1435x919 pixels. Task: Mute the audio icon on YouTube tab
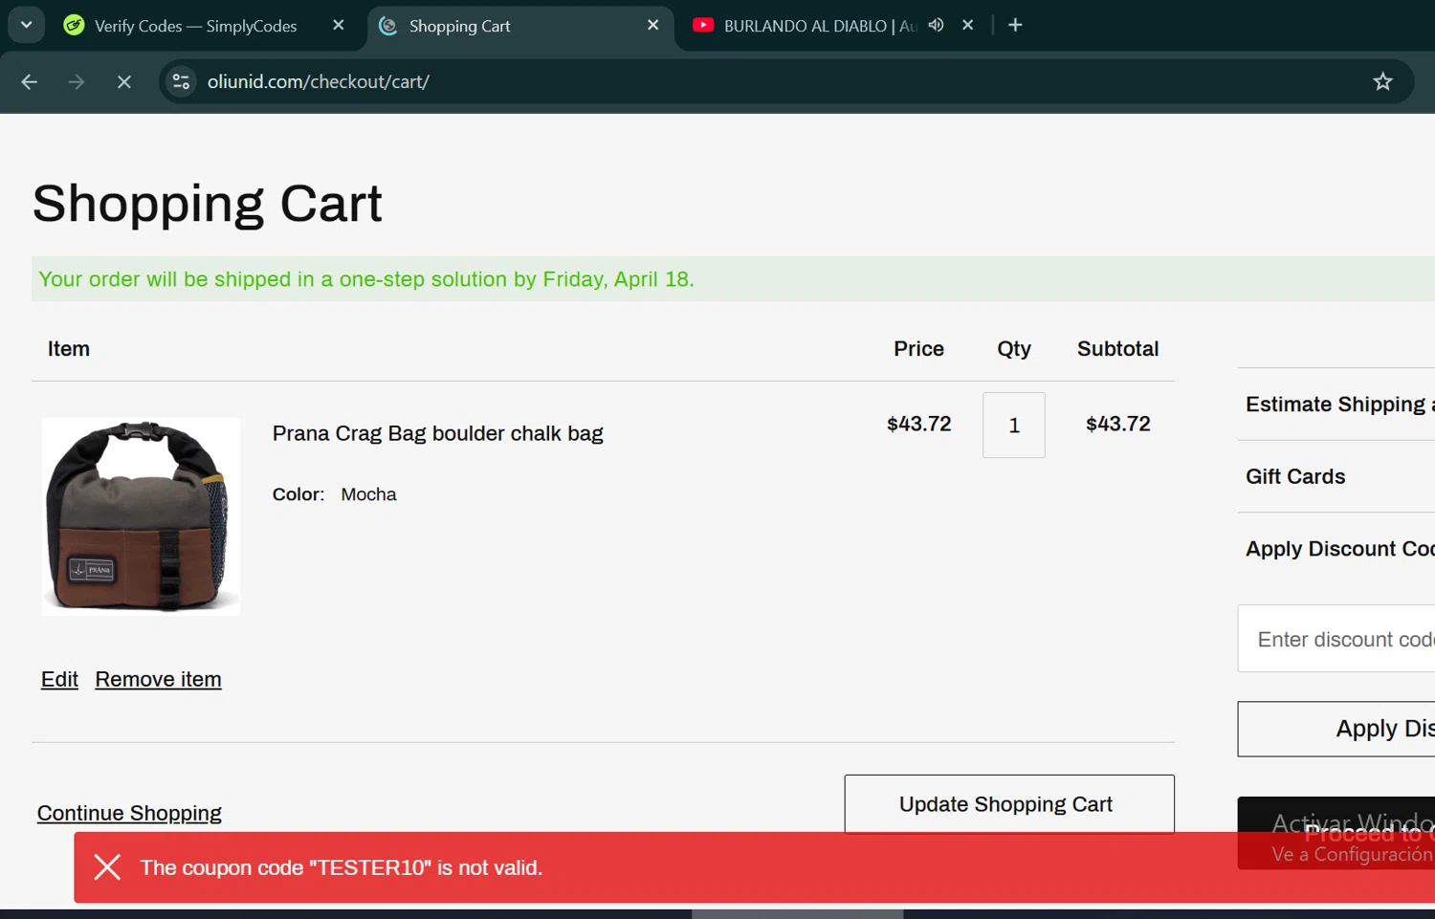pos(936,26)
